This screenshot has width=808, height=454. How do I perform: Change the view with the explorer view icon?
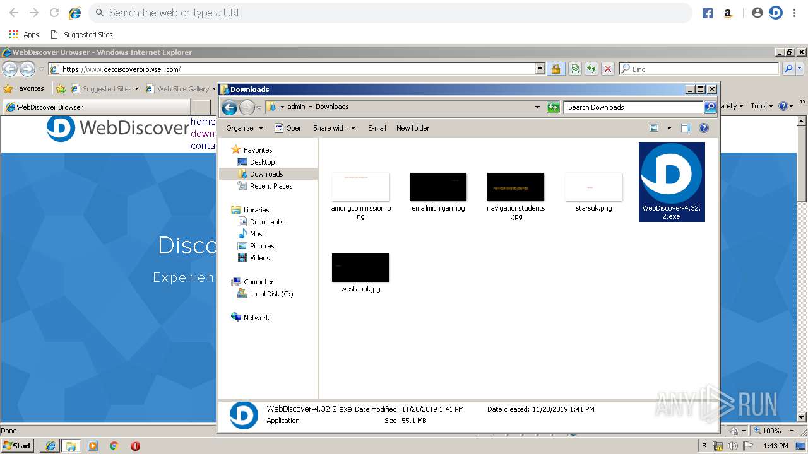(x=654, y=128)
